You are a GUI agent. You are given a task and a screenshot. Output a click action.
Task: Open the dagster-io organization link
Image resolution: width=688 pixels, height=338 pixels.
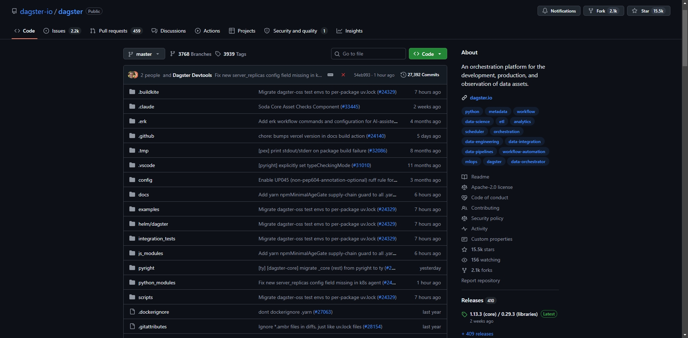[x=36, y=11]
